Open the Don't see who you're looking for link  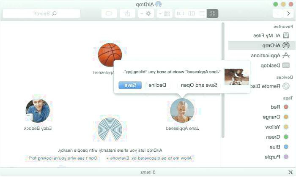click(x=63, y=158)
